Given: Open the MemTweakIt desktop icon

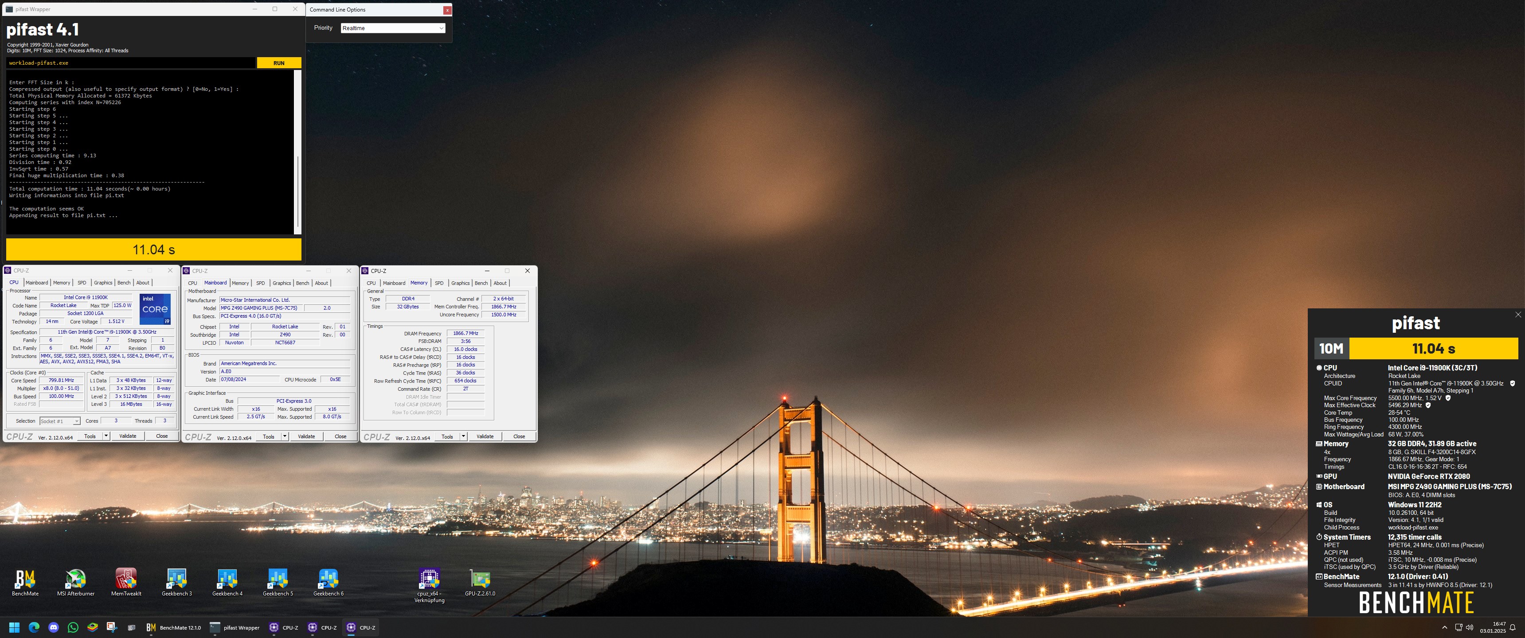Looking at the screenshot, I should pos(126,583).
